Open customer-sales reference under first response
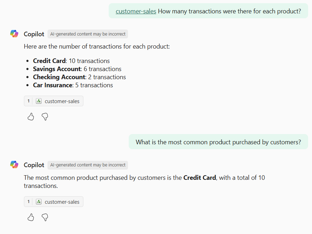 coord(53,101)
